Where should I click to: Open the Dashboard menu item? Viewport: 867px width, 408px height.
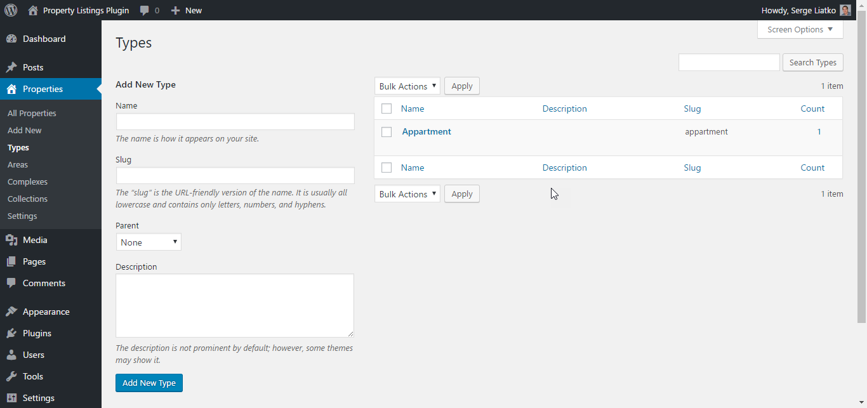[x=51, y=39]
